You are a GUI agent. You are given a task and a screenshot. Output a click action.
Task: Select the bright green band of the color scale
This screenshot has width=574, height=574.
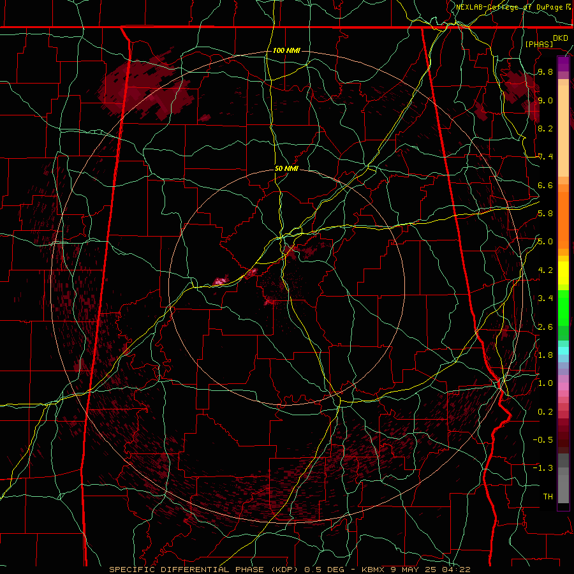coord(563,308)
